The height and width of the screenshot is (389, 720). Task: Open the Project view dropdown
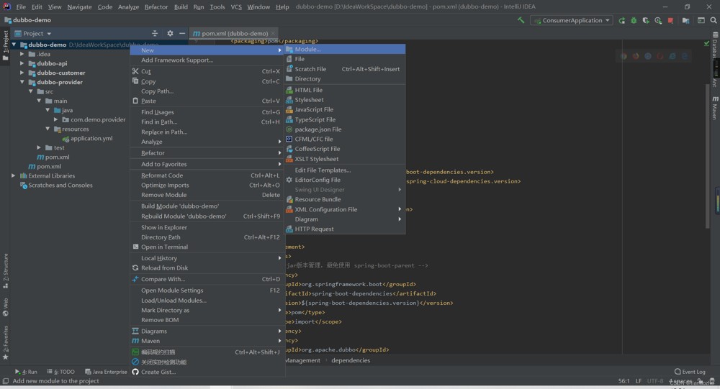[x=33, y=34]
